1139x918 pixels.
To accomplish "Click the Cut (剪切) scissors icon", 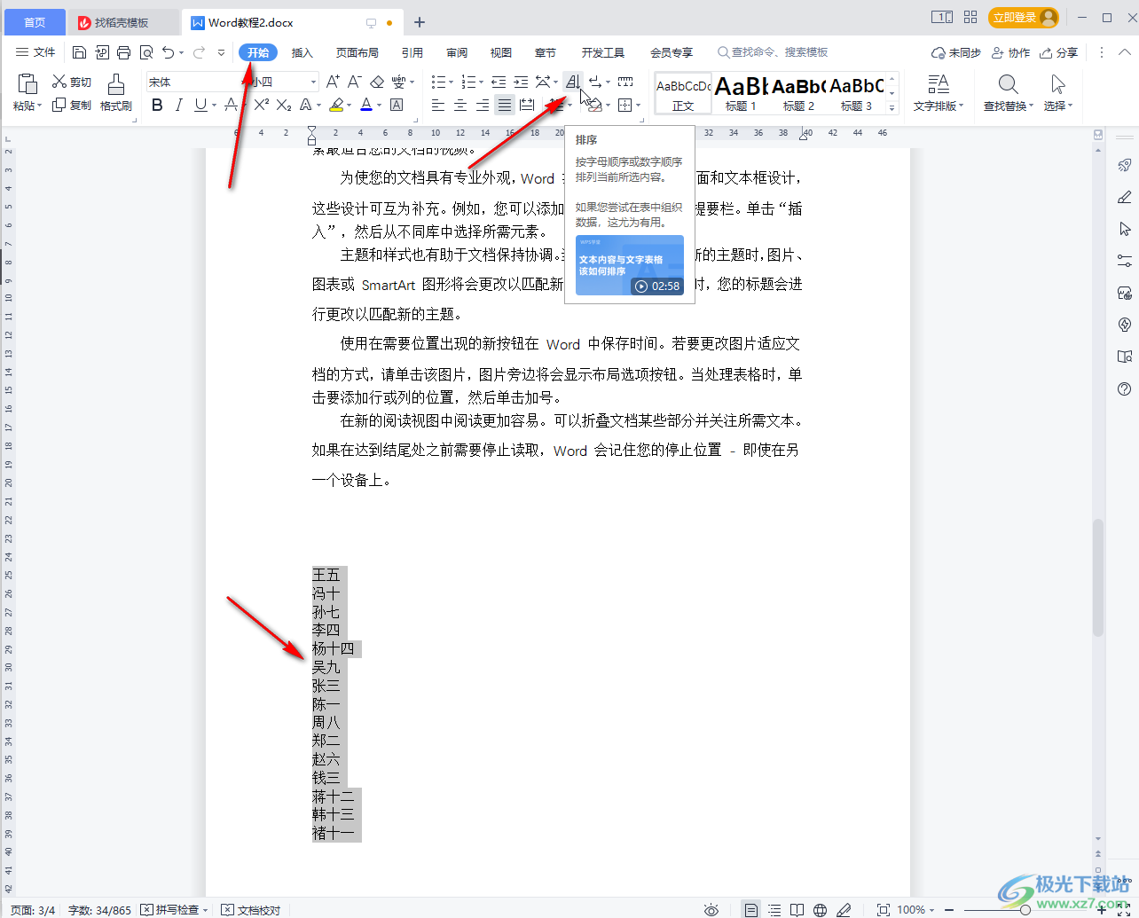I will tap(59, 82).
